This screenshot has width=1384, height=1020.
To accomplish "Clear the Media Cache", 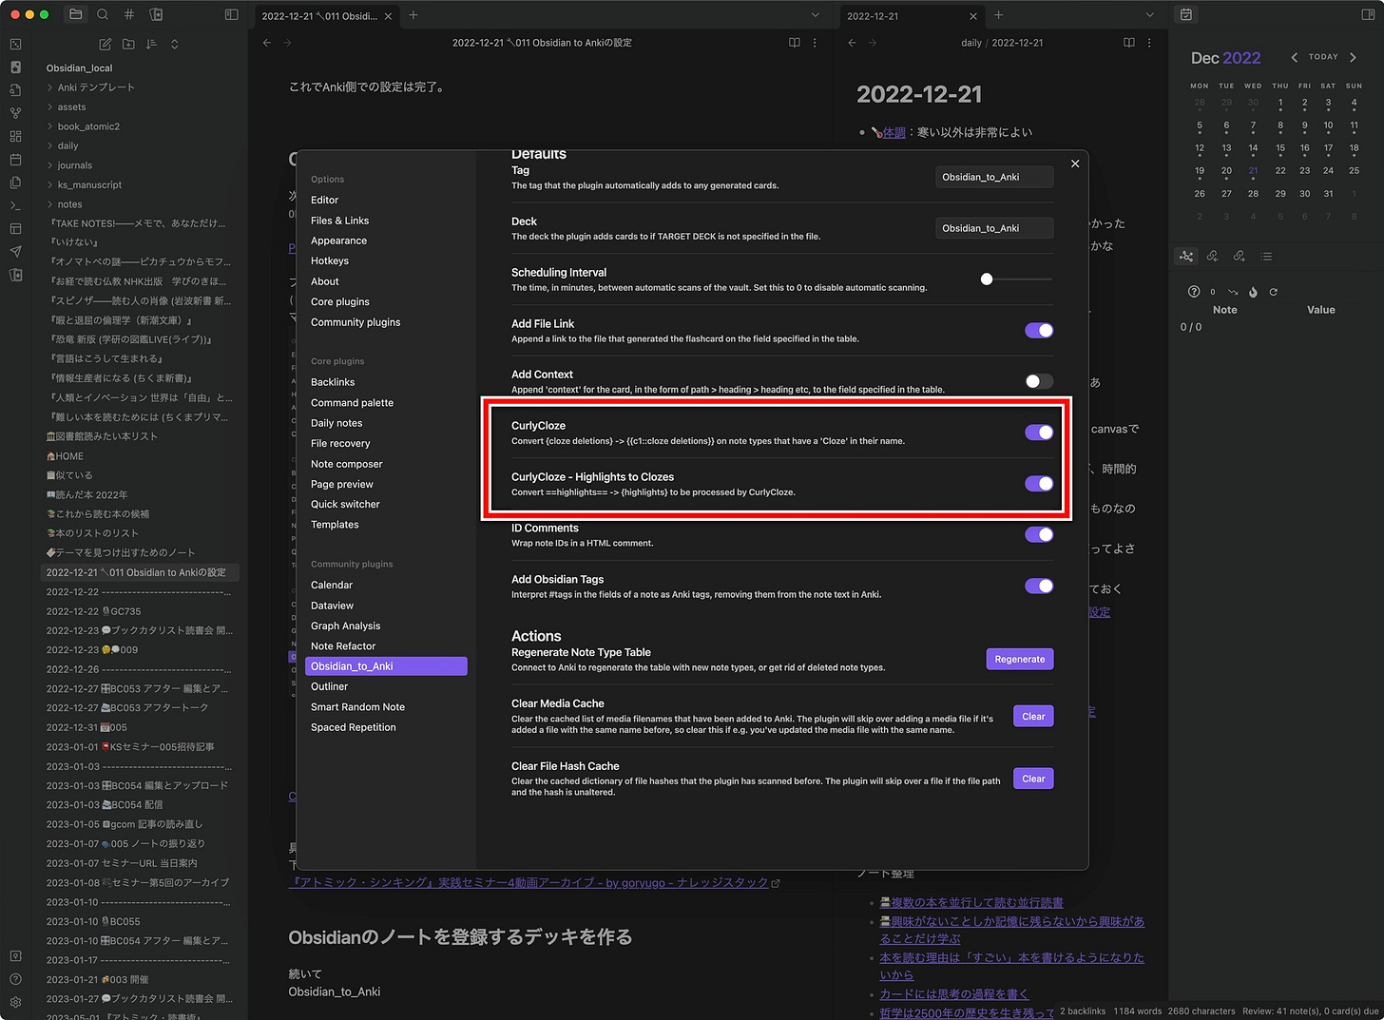I will pyautogui.click(x=1033, y=716).
